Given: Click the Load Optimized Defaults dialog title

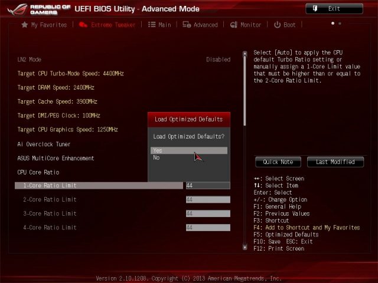Looking at the screenshot, I should click(x=189, y=119).
